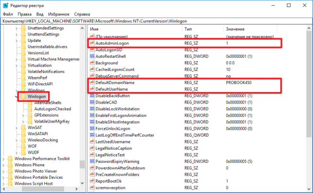Click the Background string value icon
Image resolution: width=313 pixels, height=193 pixels.
92,63
